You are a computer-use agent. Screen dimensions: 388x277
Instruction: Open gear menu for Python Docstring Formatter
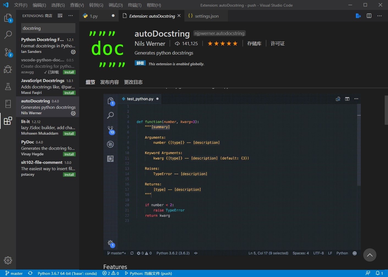73,52
